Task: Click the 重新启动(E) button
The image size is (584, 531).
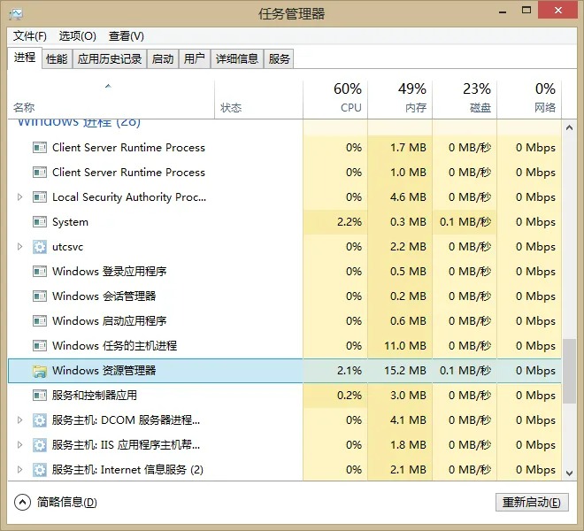Action: coord(532,503)
